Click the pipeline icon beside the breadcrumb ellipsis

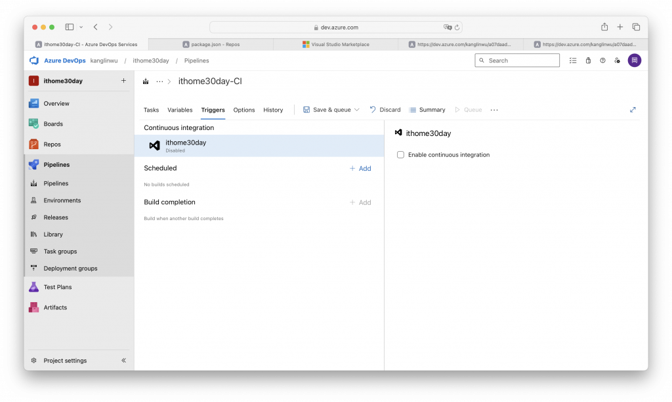click(146, 81)
